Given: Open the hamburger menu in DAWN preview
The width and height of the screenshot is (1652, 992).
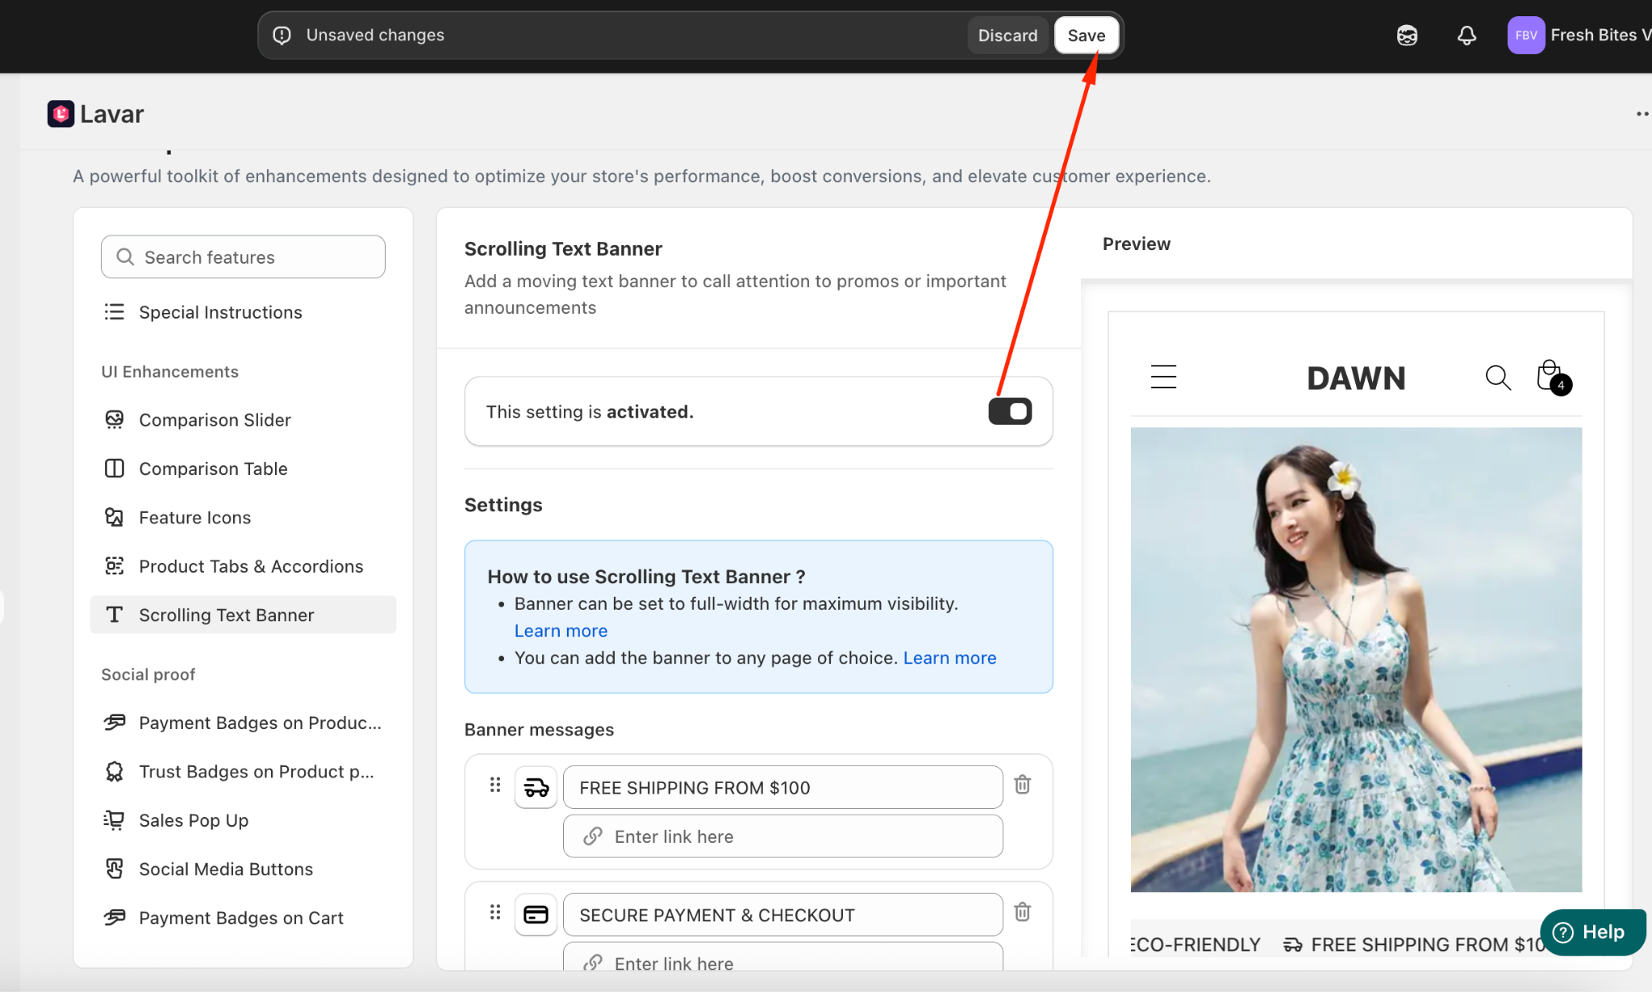Looking at the screenshot, I should [1163, 377].
